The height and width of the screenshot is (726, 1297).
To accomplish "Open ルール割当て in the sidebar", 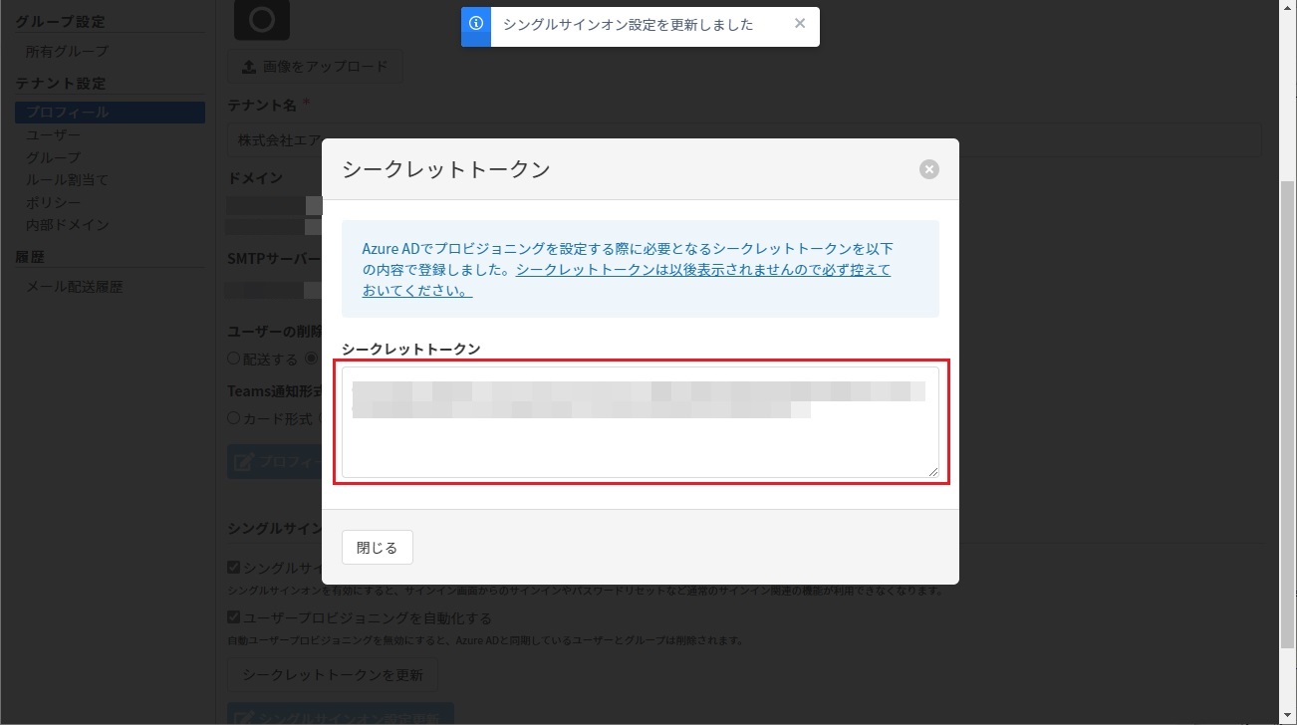I will [x=67, y=180].
